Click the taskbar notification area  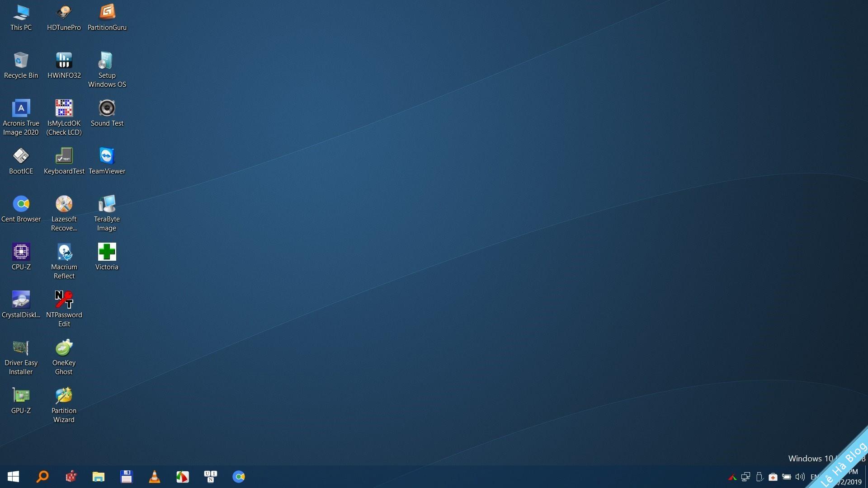tap(769, 476)
